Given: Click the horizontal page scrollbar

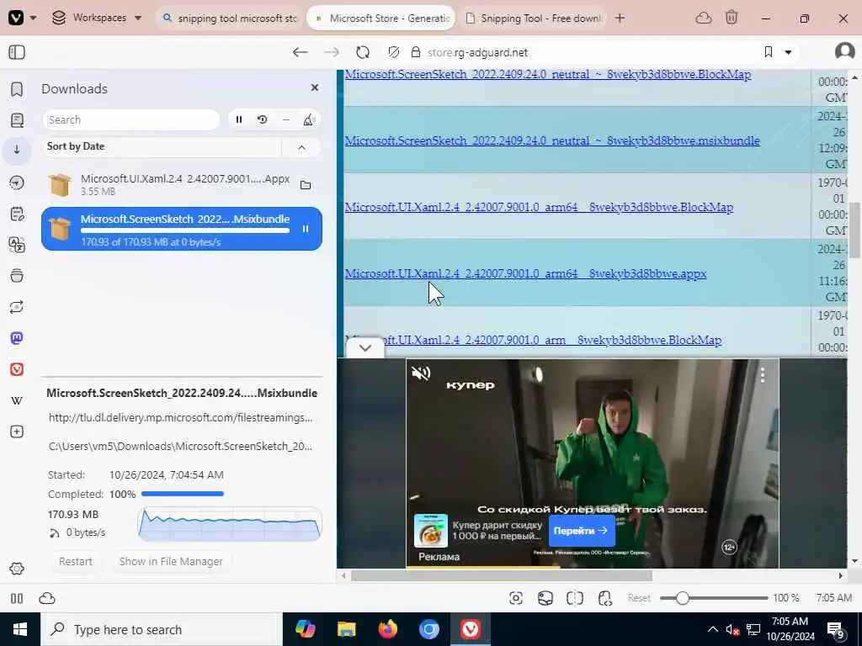Looking at the screenshot, I should point(502,575).
